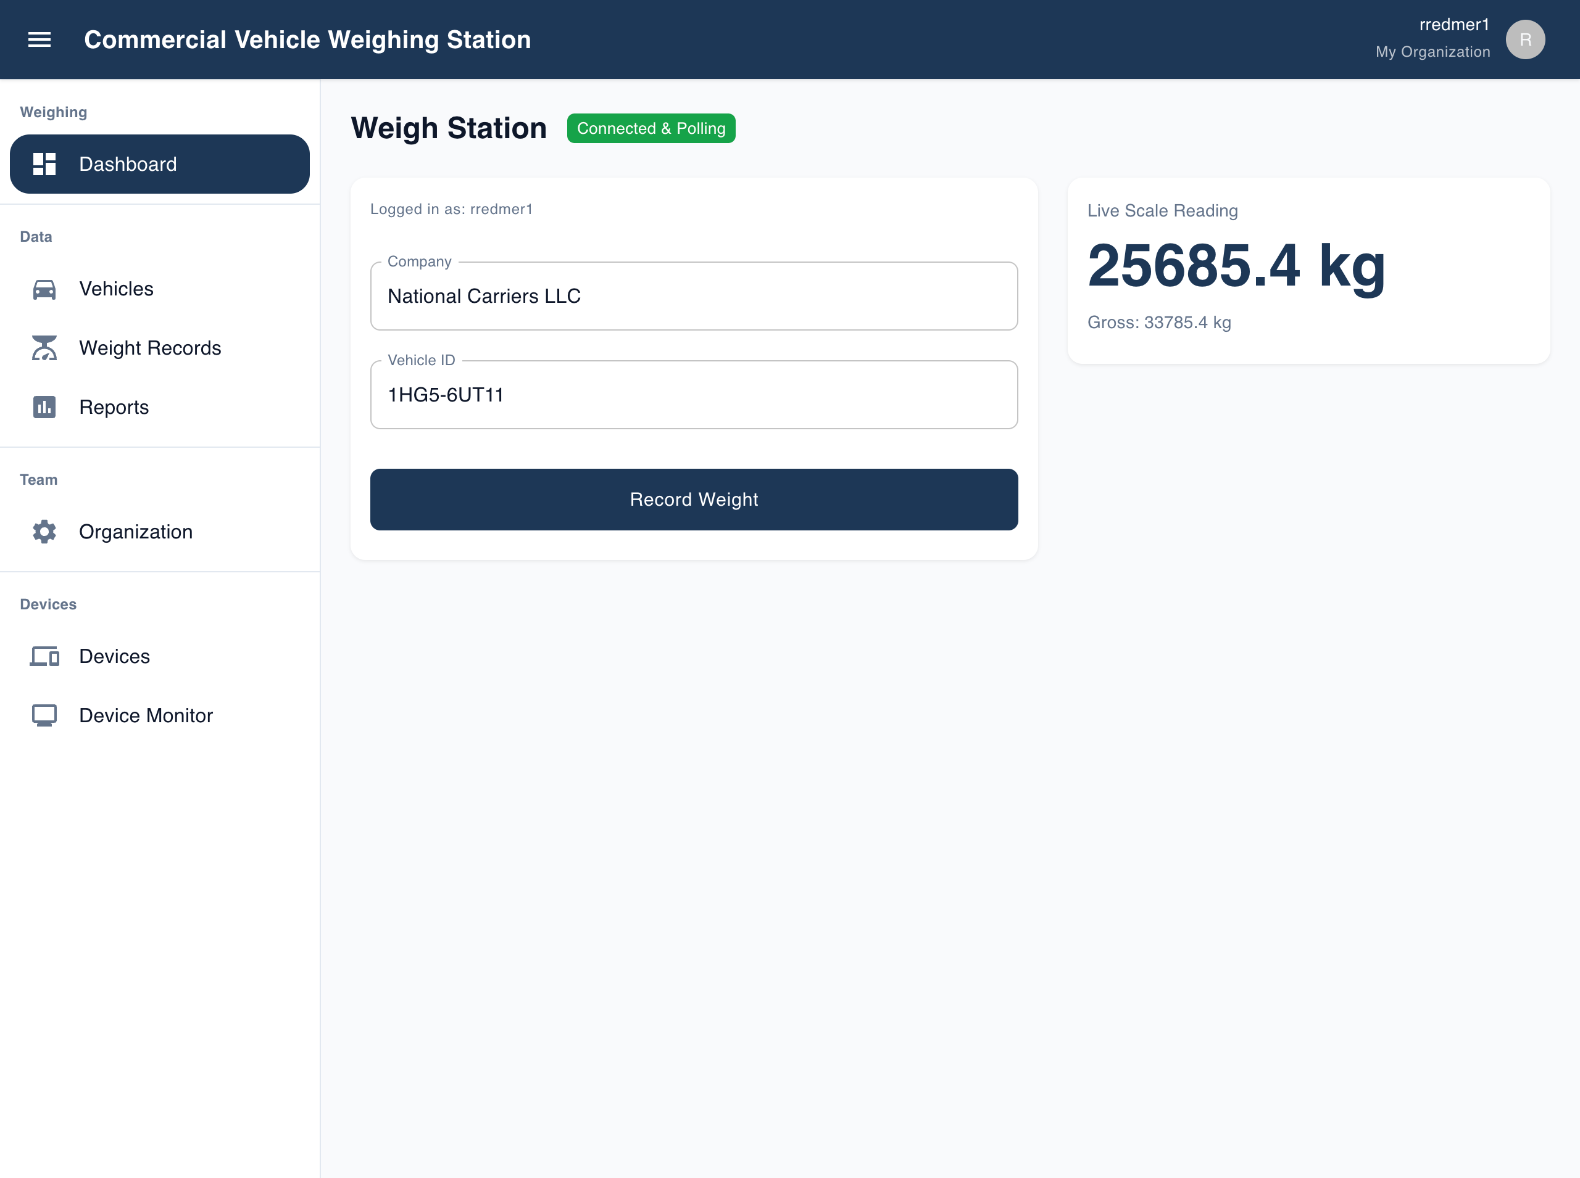This screenshot has height=1178, width=1580.
Task: Click the Device Monitor screen icon
Action: pyautogui.click(x=44, y=715)
